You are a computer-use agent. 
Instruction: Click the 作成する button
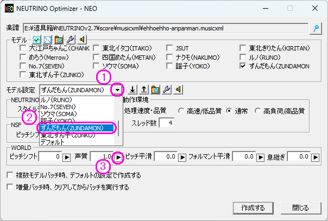click(253, 208)
